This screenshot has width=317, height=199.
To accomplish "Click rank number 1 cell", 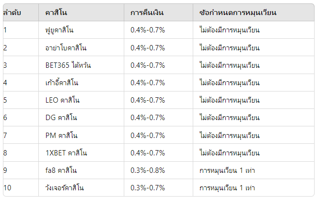I will tap(21, 30).
